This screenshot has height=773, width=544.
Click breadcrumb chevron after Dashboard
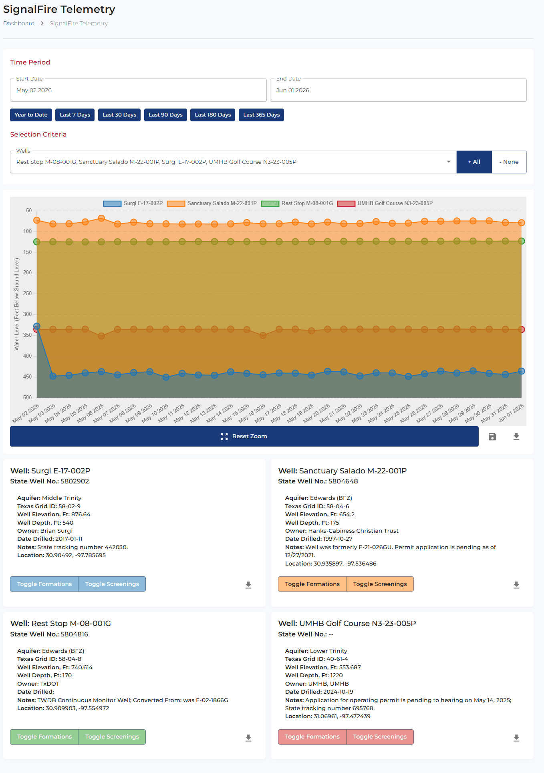click(x=42, y=23)
